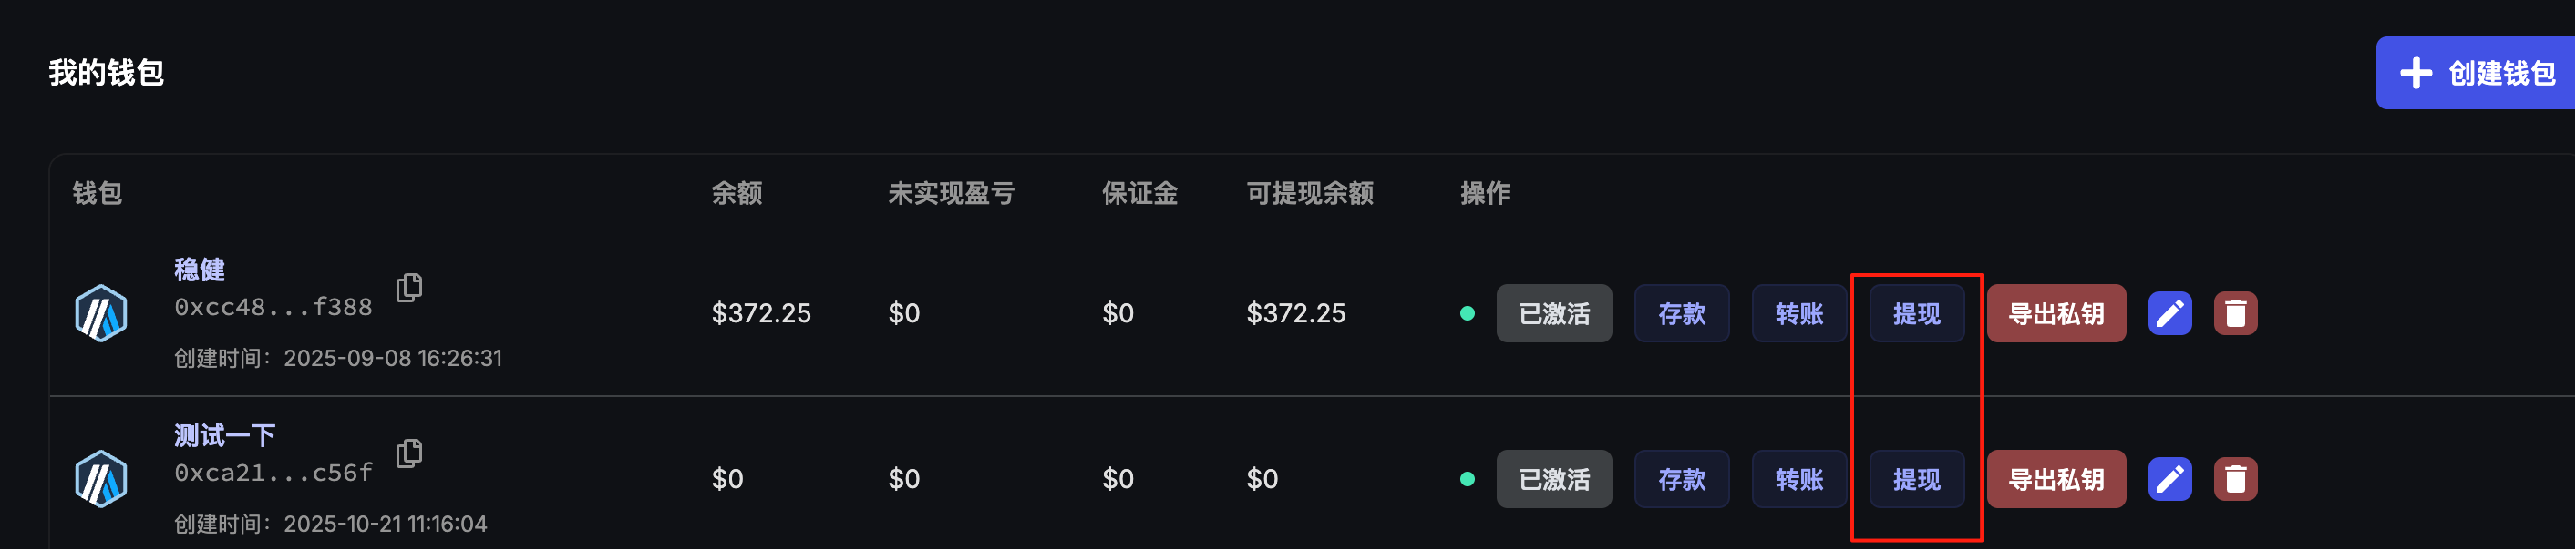Delete the 测试一下 wallet with trash icon
This screenshot has height=550, width=2576.
pos(2235,479)
